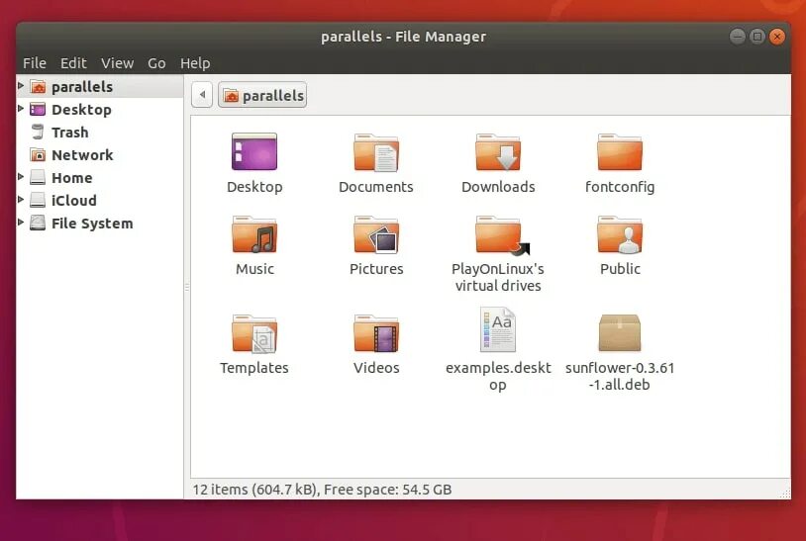This screenshot has height=541, width=806.
Task: Click the window resize grip corner
Action: tap(785, 494)
